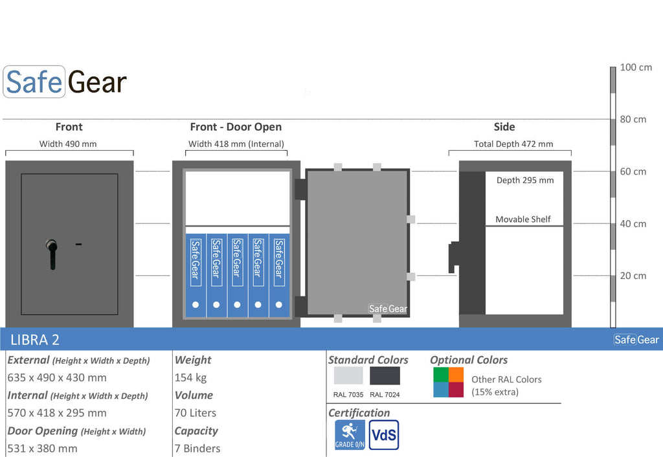Screen dimensions: 663x457
Task: Click the 'Side' view heading
Action: [x=504, y=127]
